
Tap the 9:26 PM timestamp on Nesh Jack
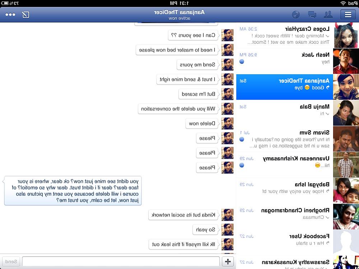pyautogui.click(x=248, y=55)
